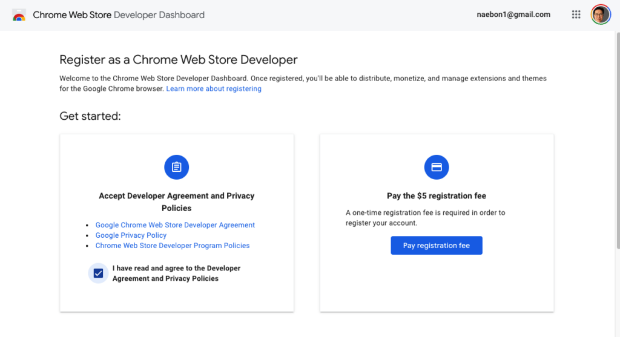Click the Chrome Web Store rainbow logo
Image resolution: width=620 pixels, height=337 pixels.
(x=19, y=15)
